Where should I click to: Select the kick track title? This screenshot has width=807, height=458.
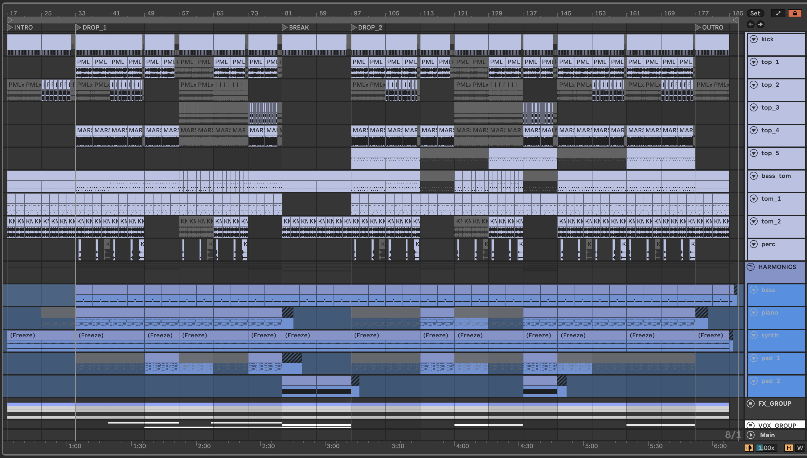767,39
